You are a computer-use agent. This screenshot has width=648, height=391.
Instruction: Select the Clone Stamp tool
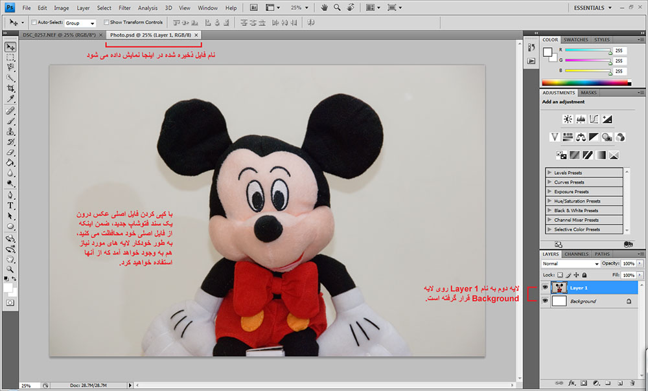[x=10, y=131]
